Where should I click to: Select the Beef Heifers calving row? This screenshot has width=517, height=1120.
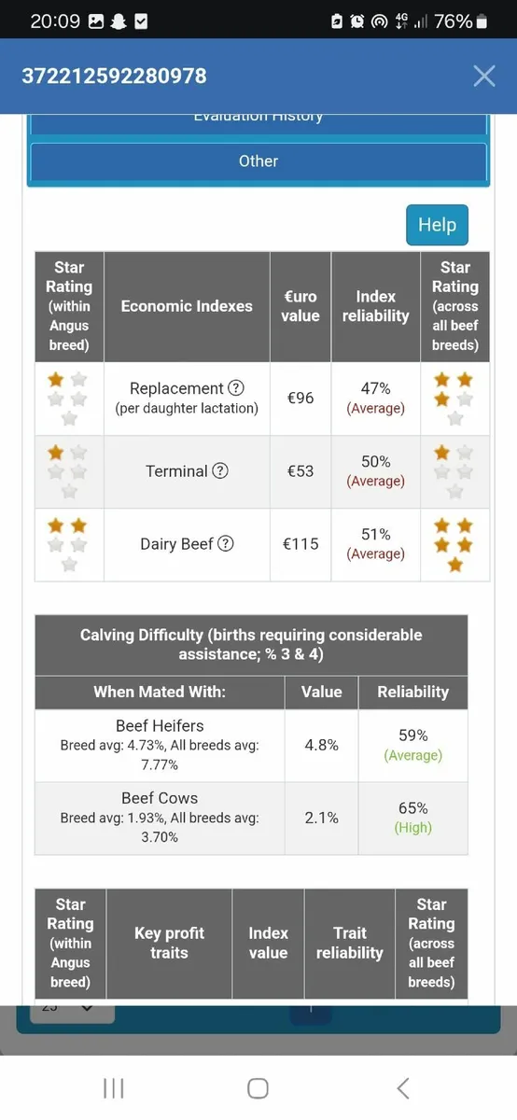point(251,745)
